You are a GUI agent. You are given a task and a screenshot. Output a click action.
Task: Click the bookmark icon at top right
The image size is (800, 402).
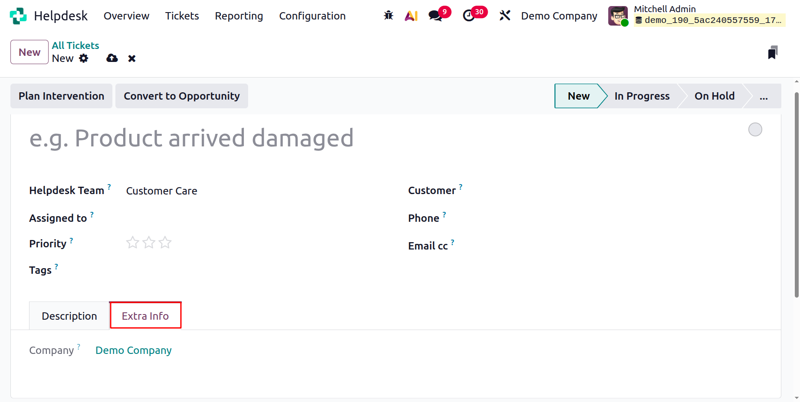coord(773,52)
